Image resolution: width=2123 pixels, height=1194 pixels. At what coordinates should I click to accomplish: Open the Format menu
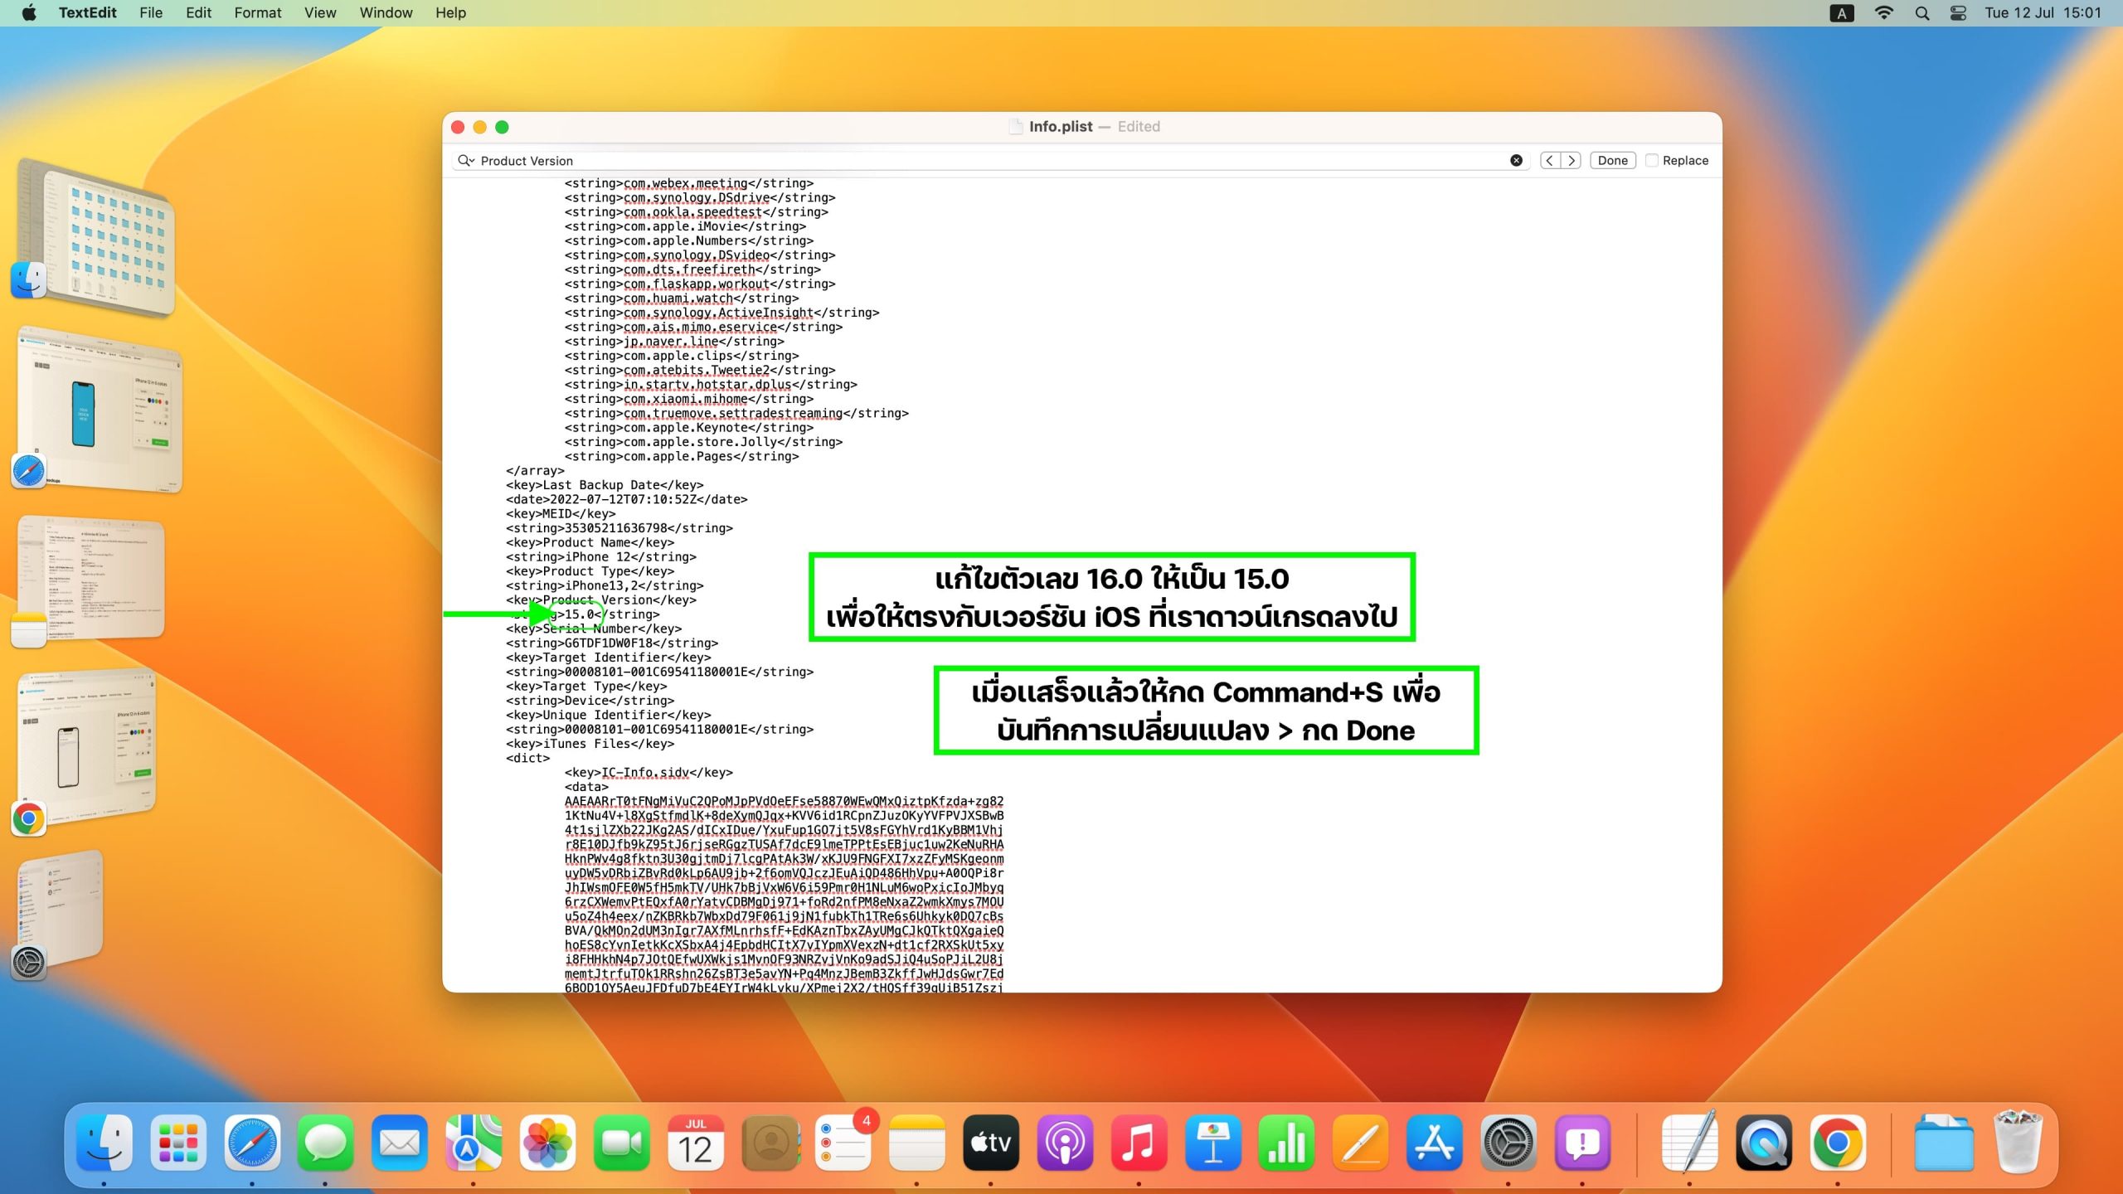(257, 12)
